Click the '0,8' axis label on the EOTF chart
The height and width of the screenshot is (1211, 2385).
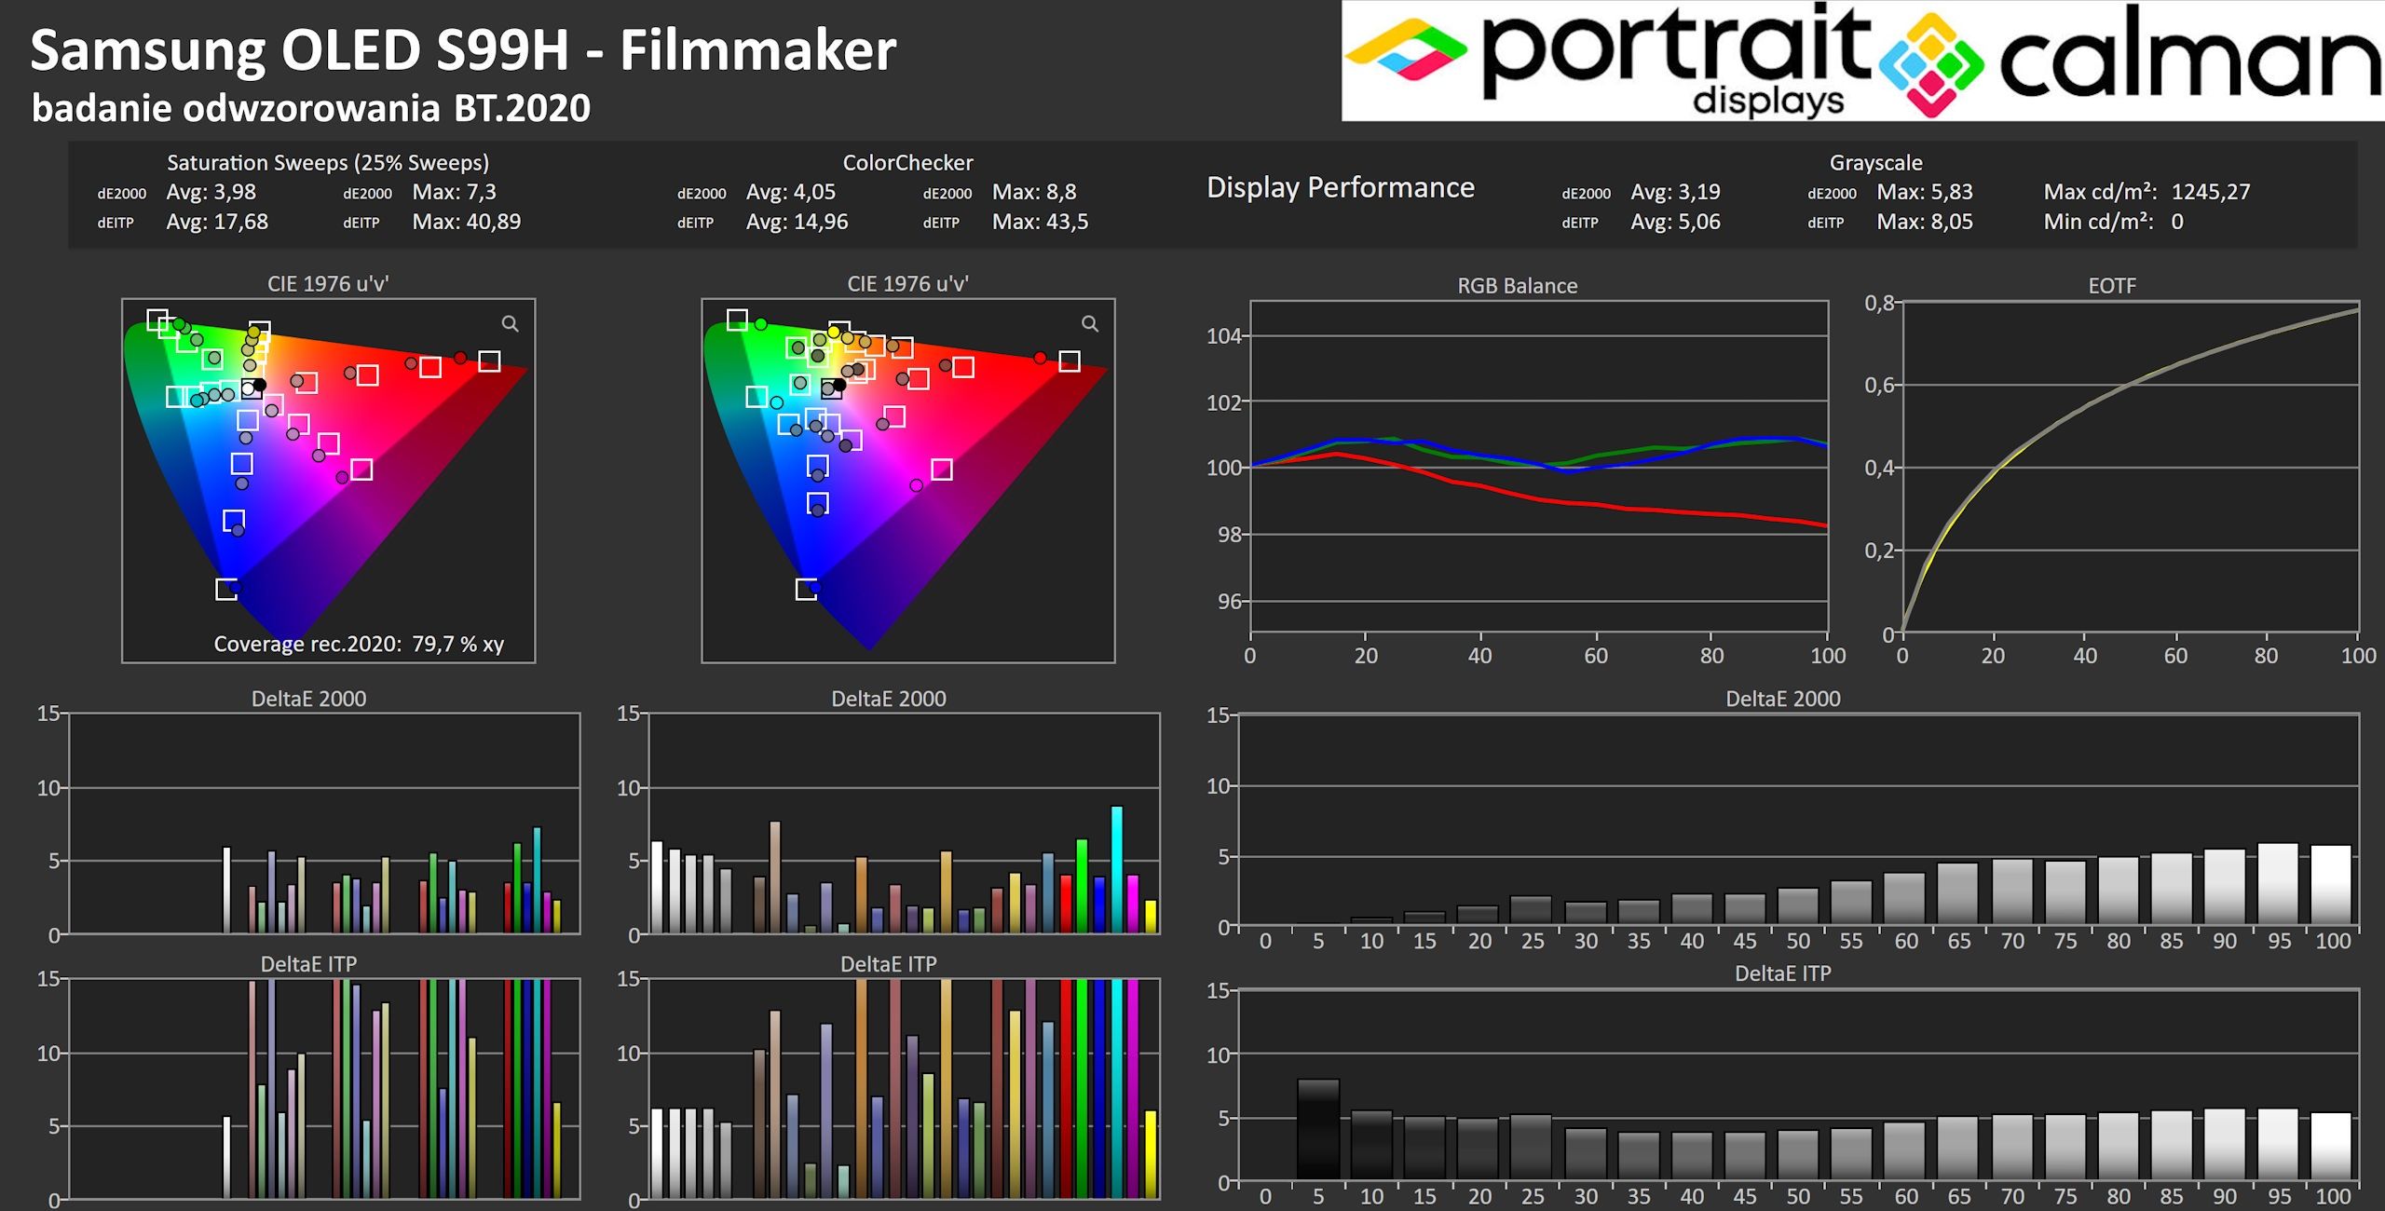click(1879, 303)
